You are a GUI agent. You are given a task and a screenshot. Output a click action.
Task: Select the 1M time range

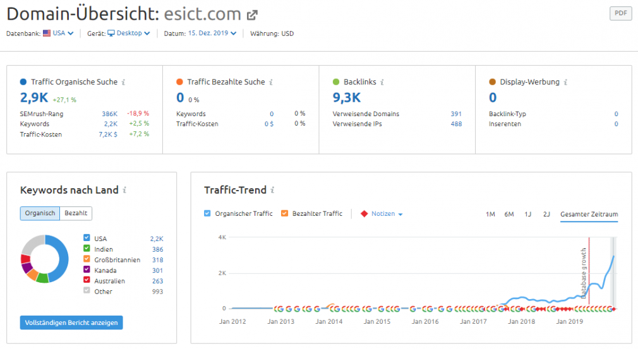[490, 214]
